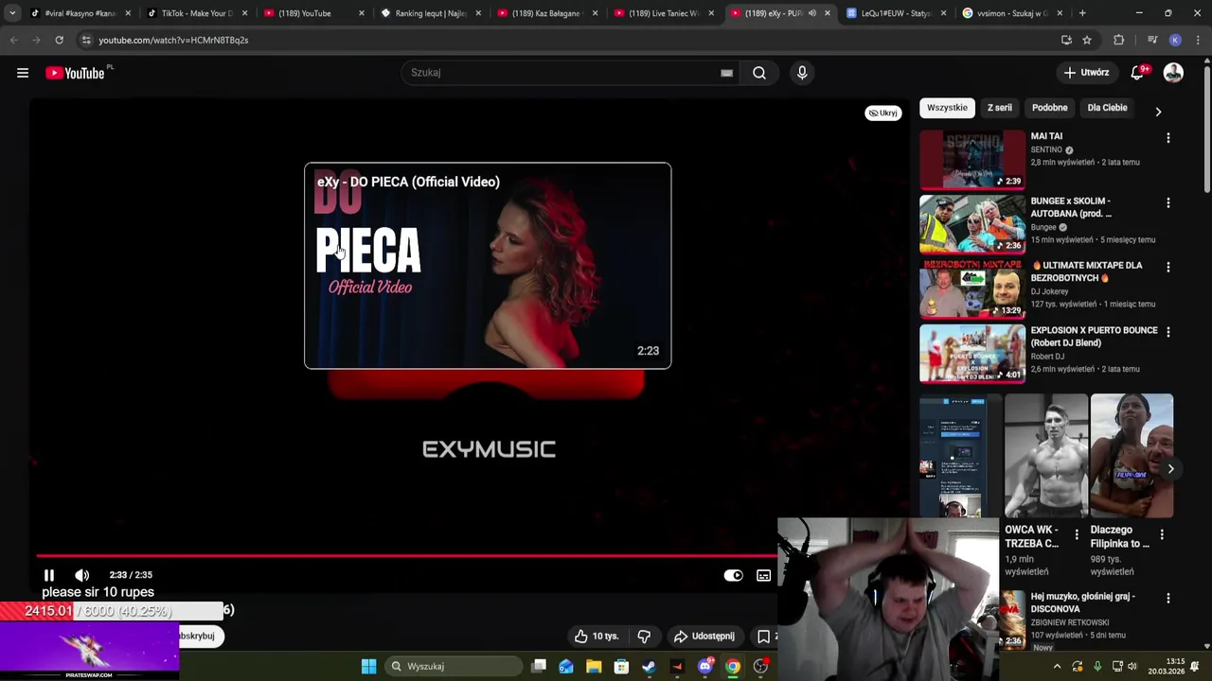
Task: Toggle subtitles on the player
Action: (x=764, y=575)
